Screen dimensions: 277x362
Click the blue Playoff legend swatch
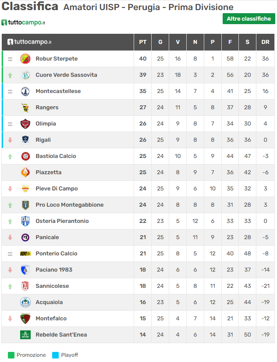[55, 355]
